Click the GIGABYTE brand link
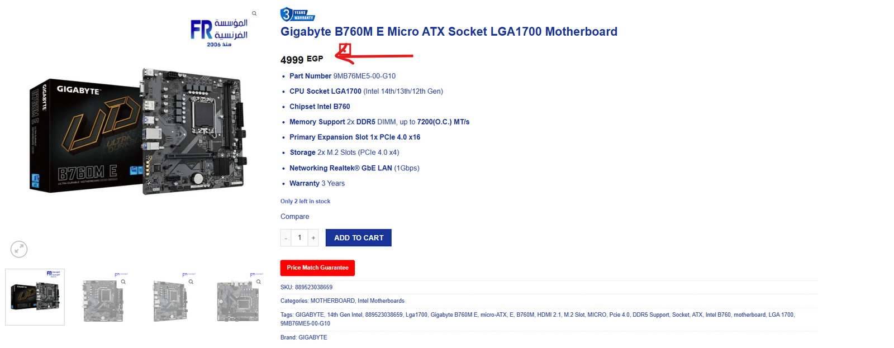Viewport: 894px width, 348px height. pos(313,337)
